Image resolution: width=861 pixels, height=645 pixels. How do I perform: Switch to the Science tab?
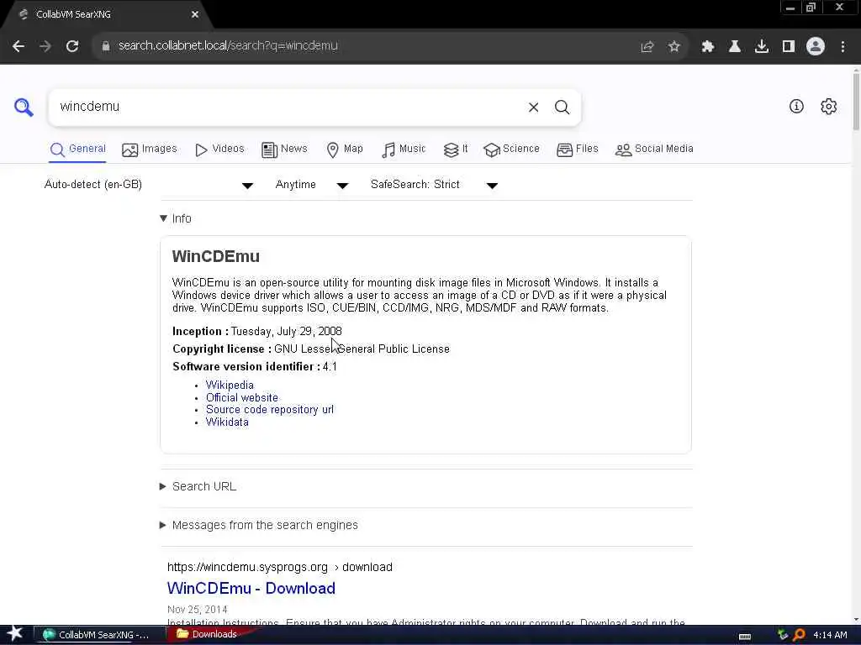pos(511,149)
